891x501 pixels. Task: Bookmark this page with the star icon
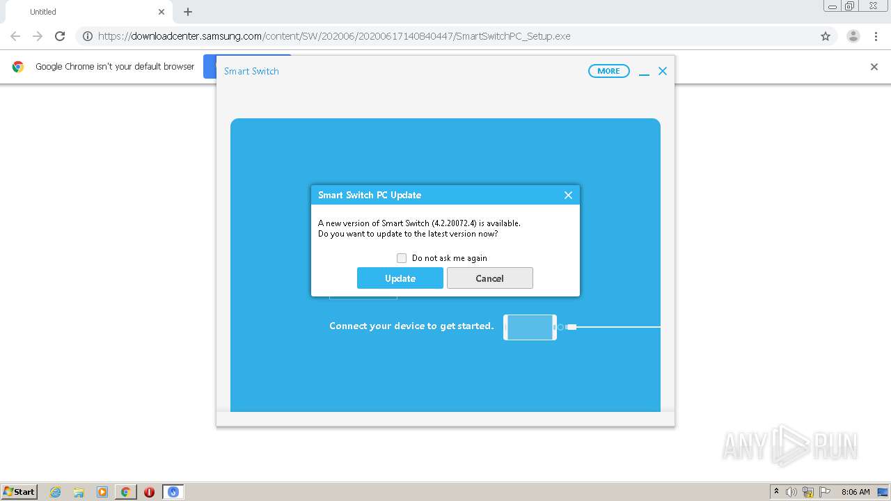pyautogui.click(x=826, y=36)
